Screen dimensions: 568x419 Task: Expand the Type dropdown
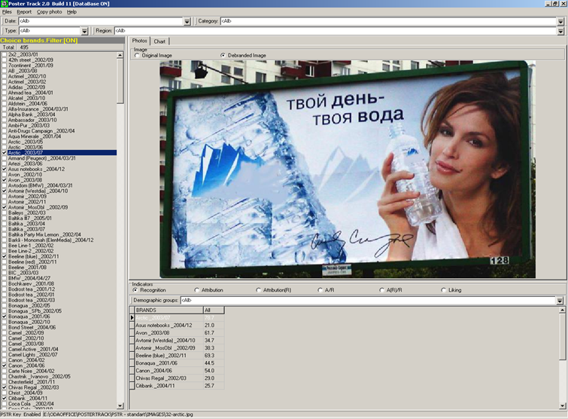pos(84,31)
